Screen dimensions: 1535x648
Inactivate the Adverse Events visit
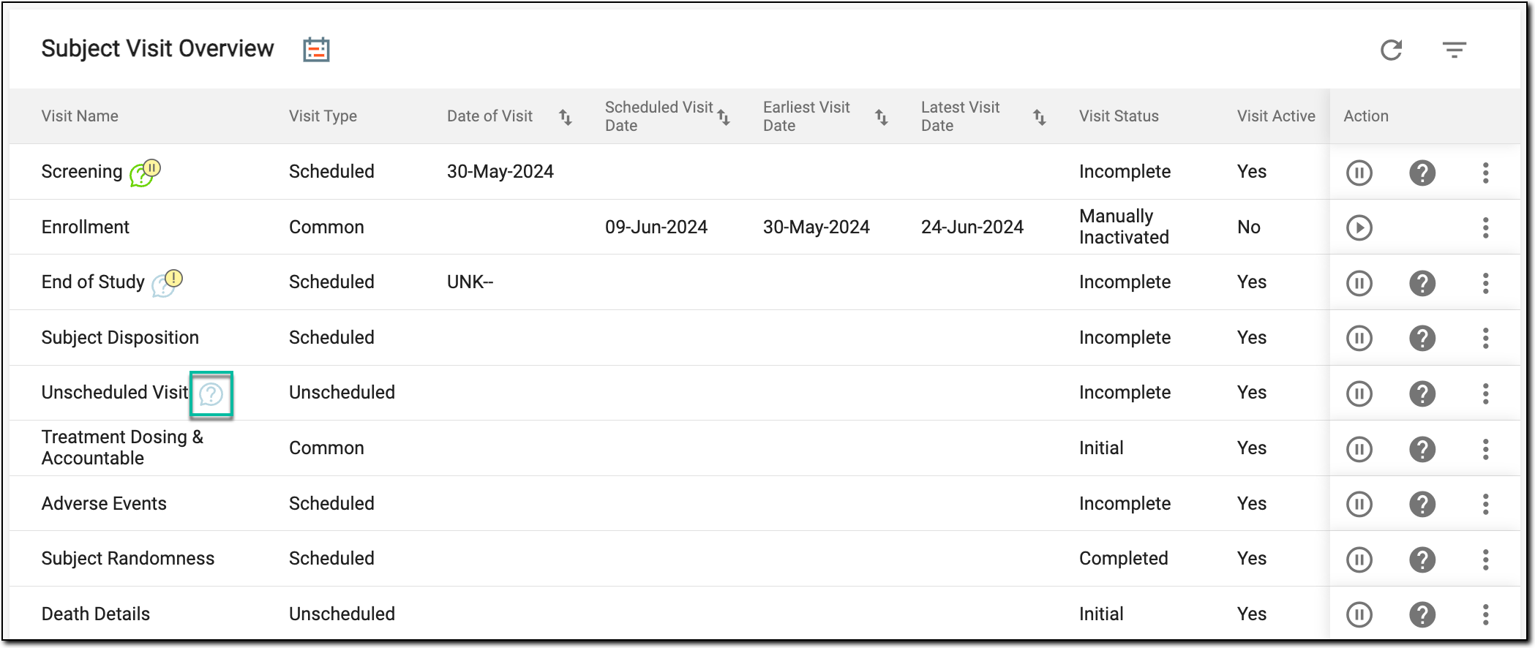coord(1359,504)
